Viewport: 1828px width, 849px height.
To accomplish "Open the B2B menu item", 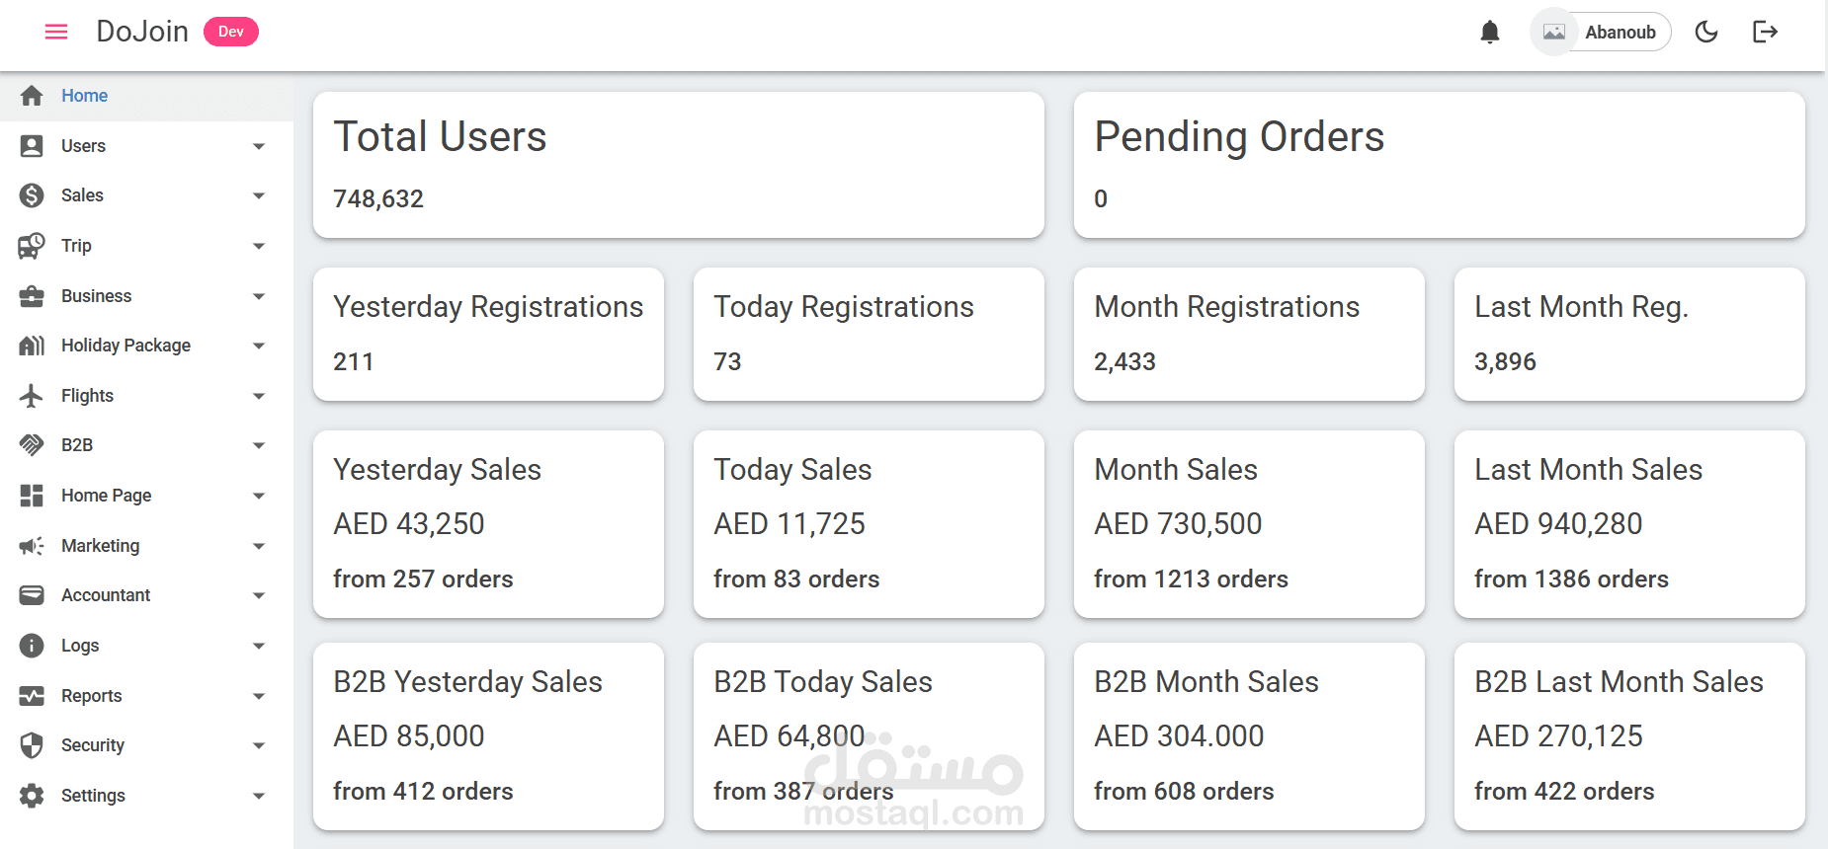I will 146,445.
